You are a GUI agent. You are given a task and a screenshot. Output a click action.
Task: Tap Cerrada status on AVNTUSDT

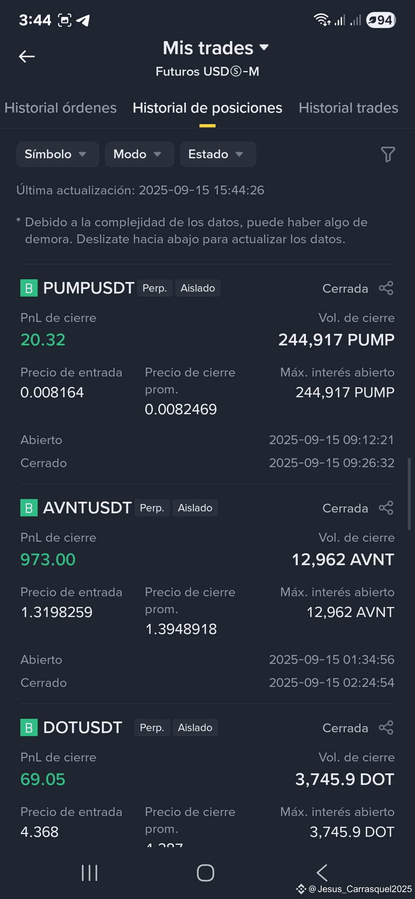[345, 508]
